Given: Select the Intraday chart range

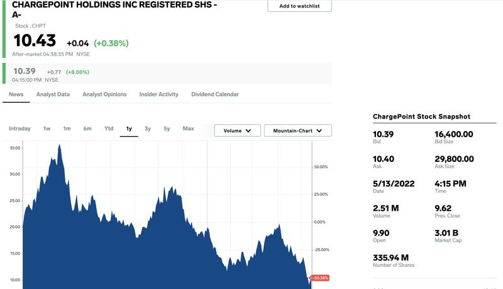Looking at the screenshot, I should point(19,128).
